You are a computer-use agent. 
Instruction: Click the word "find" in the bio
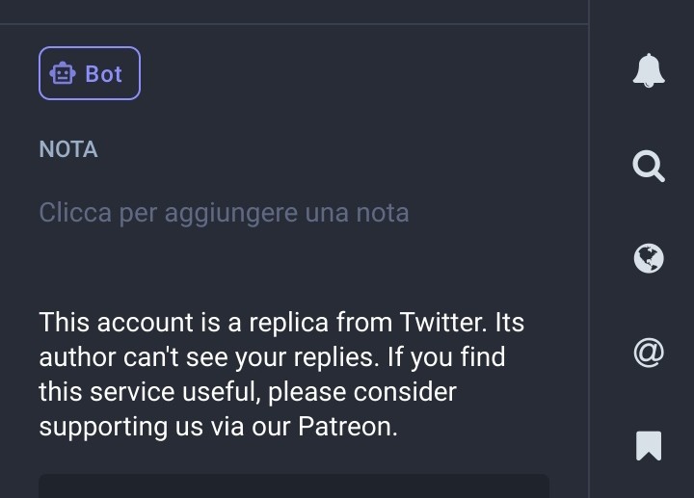[x=483, y=357]
